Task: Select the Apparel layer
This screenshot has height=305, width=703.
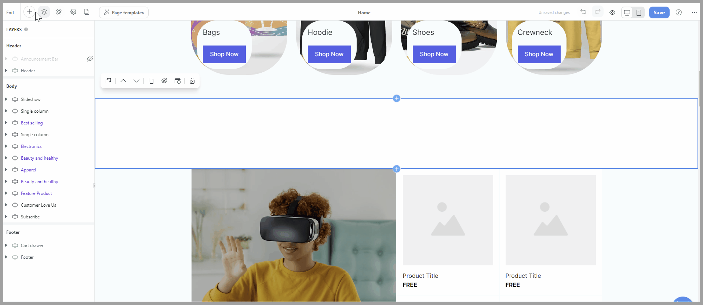Action: click(x=49, y=170)
